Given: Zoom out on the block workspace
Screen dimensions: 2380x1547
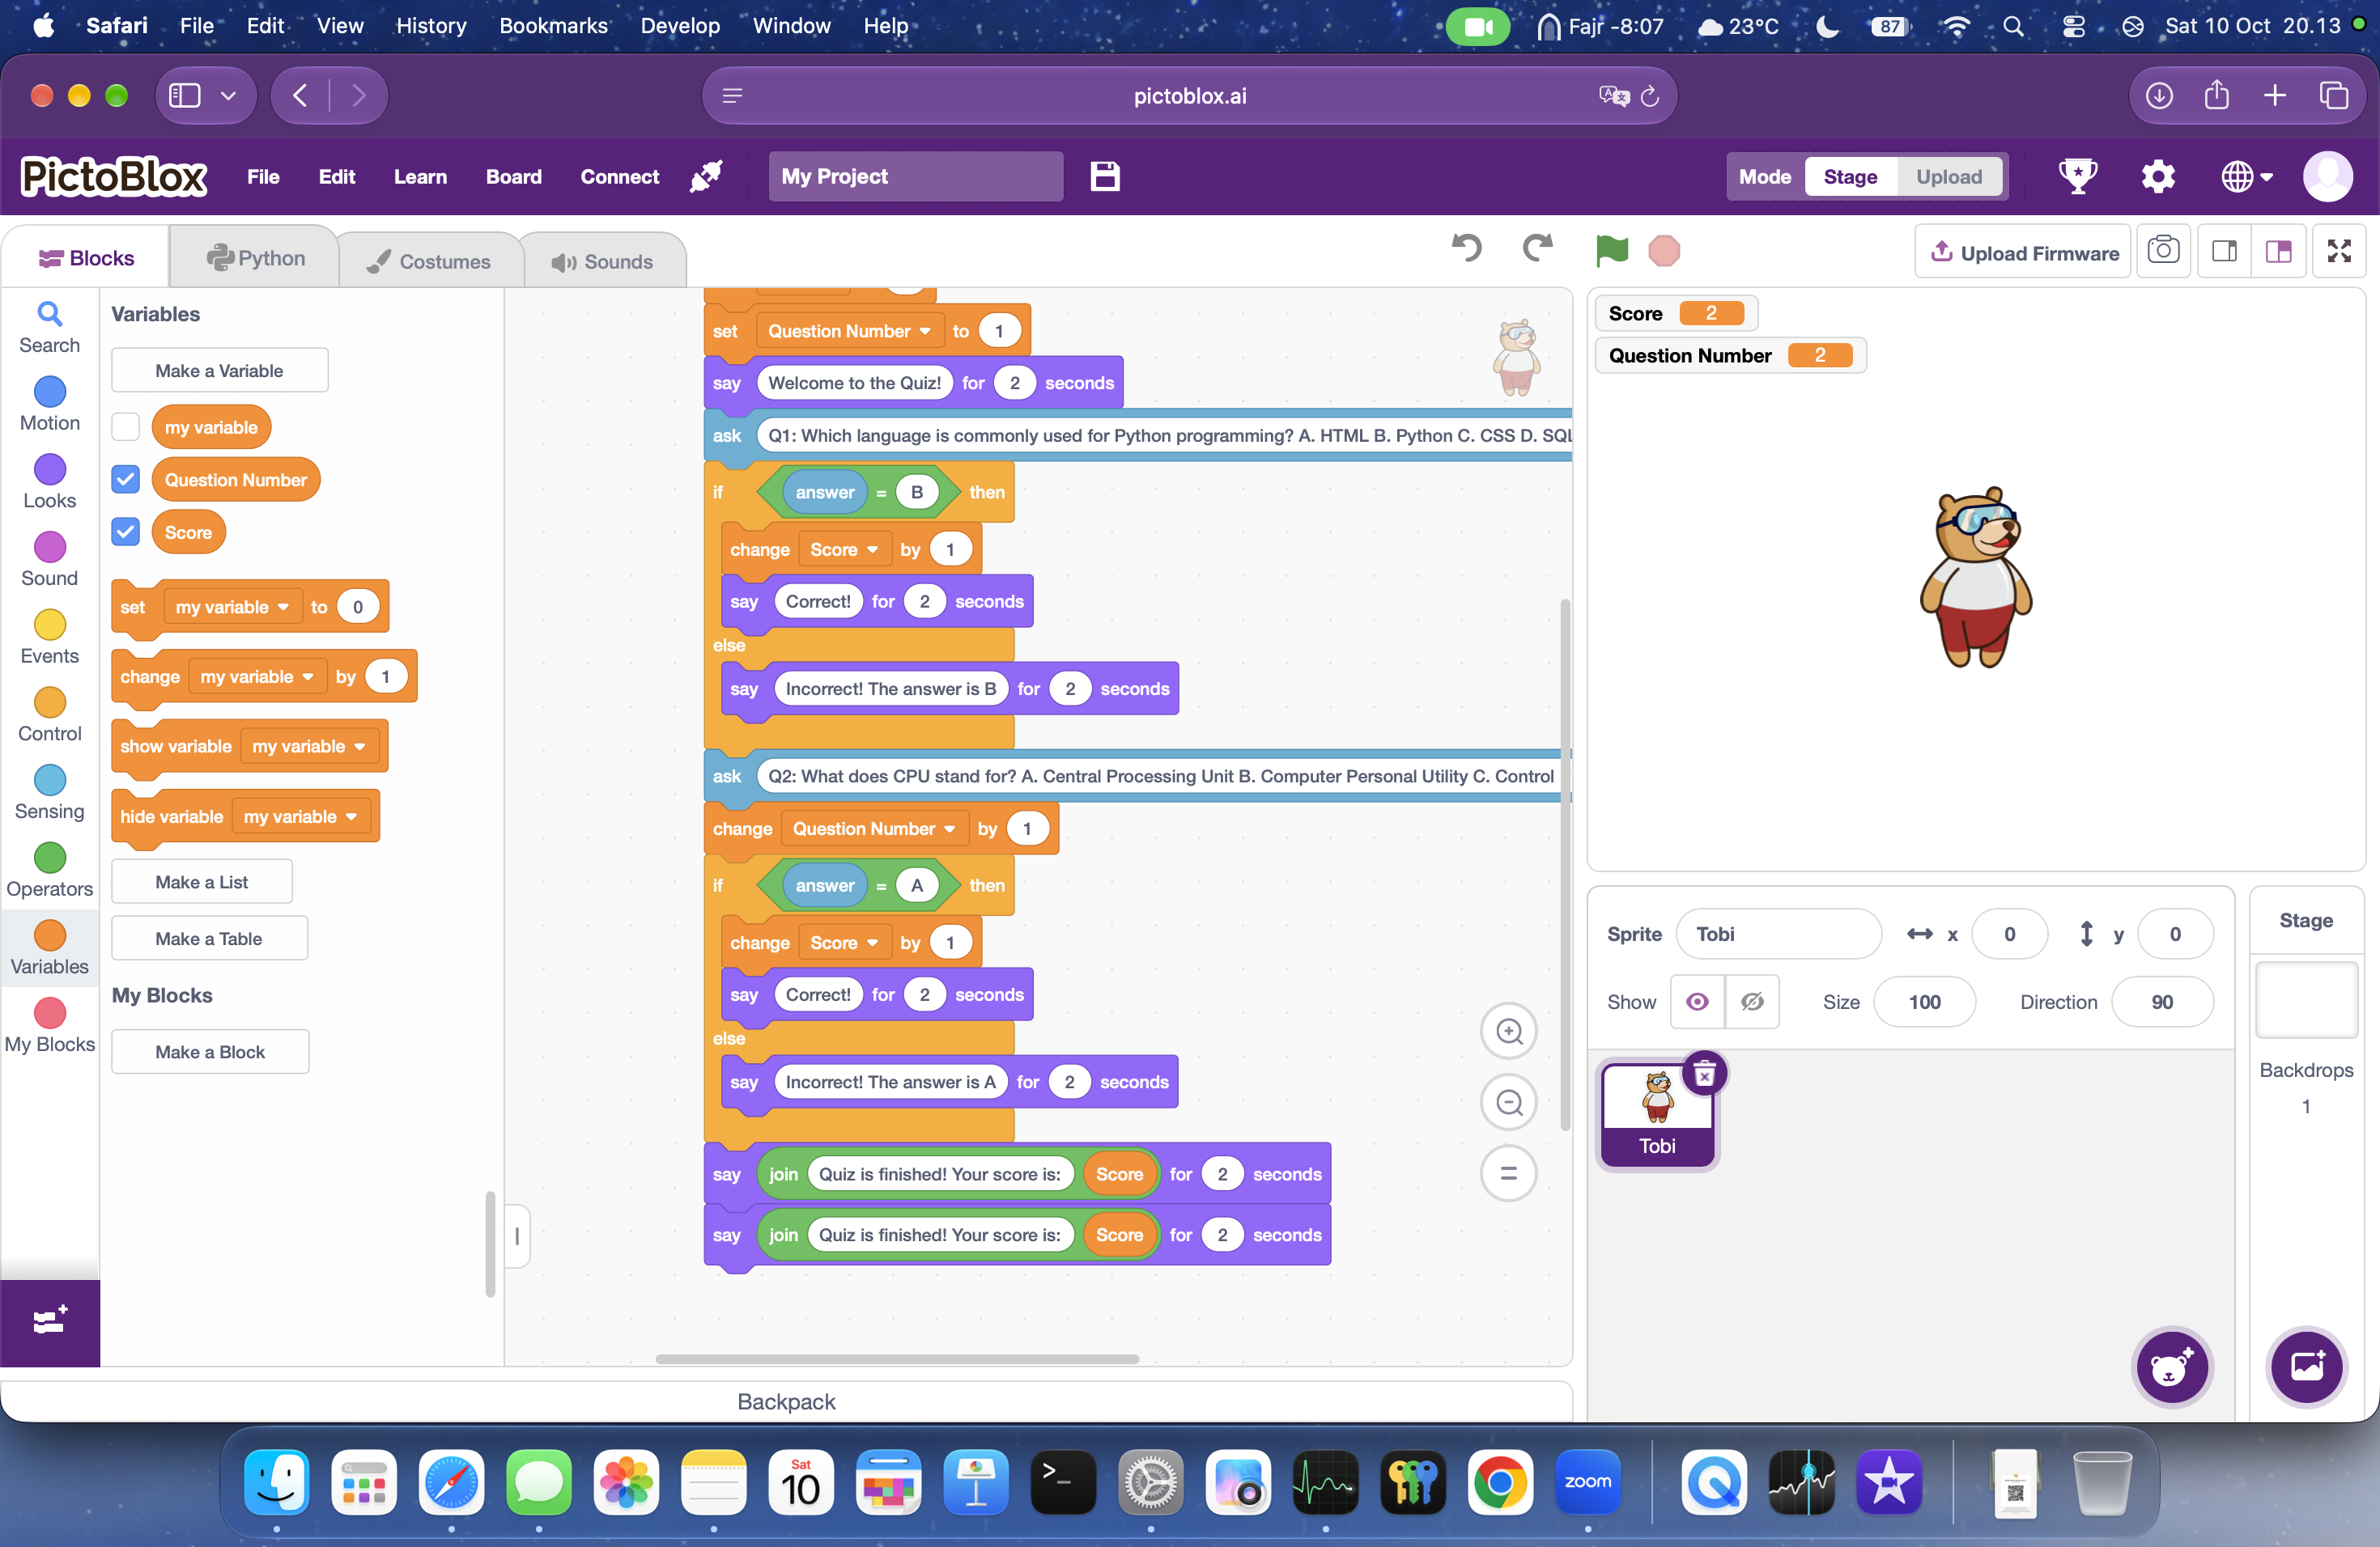Looking at the screenshot, I should [x=1509, y=1102].
